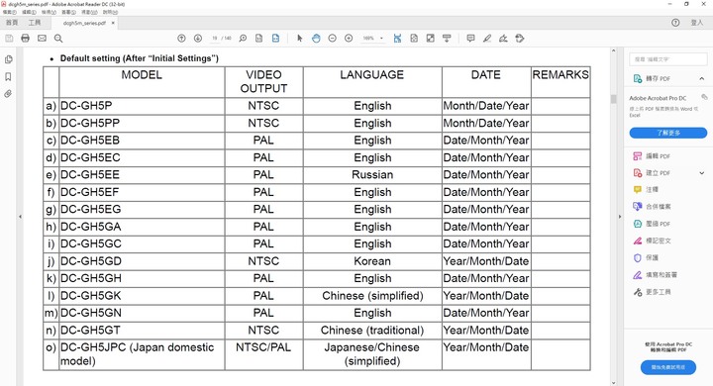Select the arrow selection tool
The width and height of the screenshot is (713, 386).
tap(299, 39)
